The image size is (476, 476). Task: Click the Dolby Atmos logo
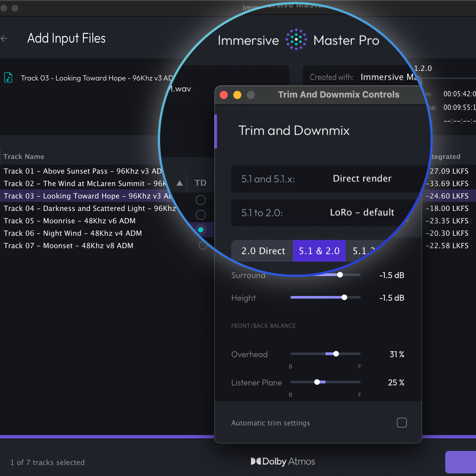(283, 461)
